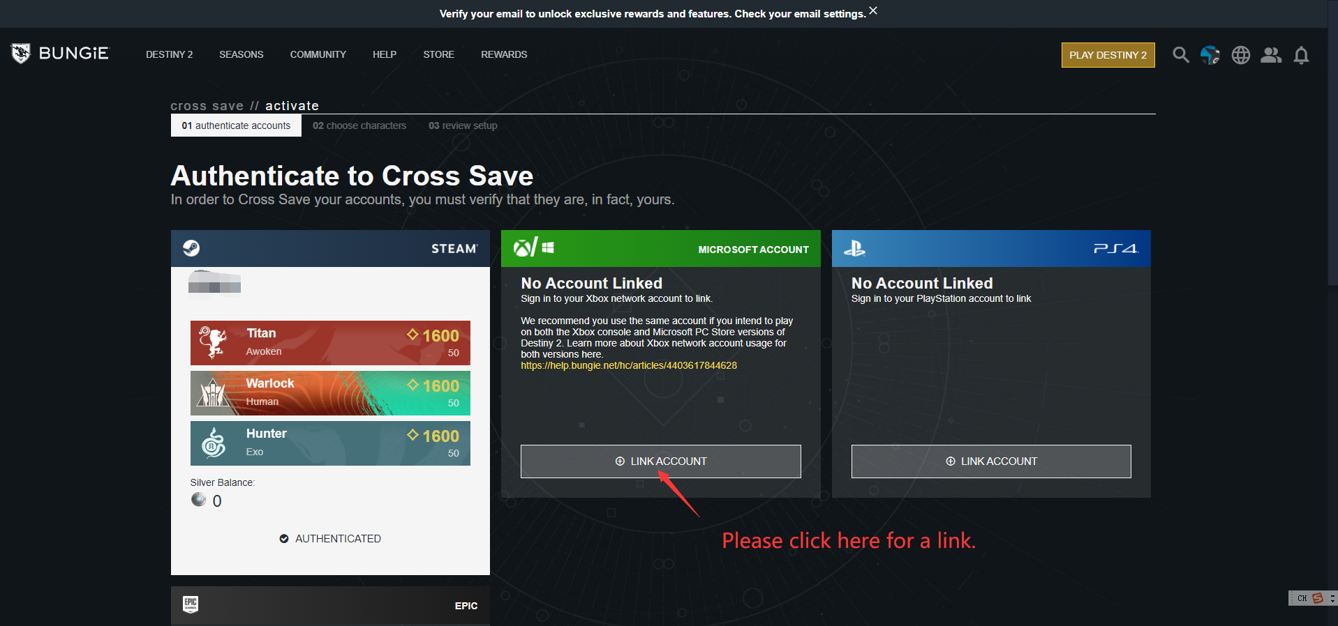Select the 01 authenticate accounts step

[x=236, y=125]
